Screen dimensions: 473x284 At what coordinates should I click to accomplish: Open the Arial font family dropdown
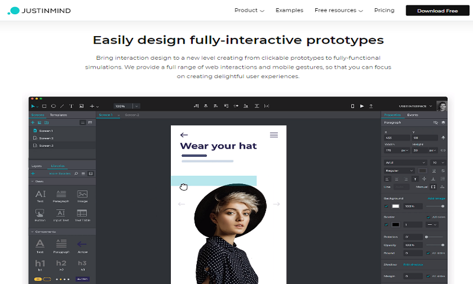pyautogui.click(x=406, y=162)
